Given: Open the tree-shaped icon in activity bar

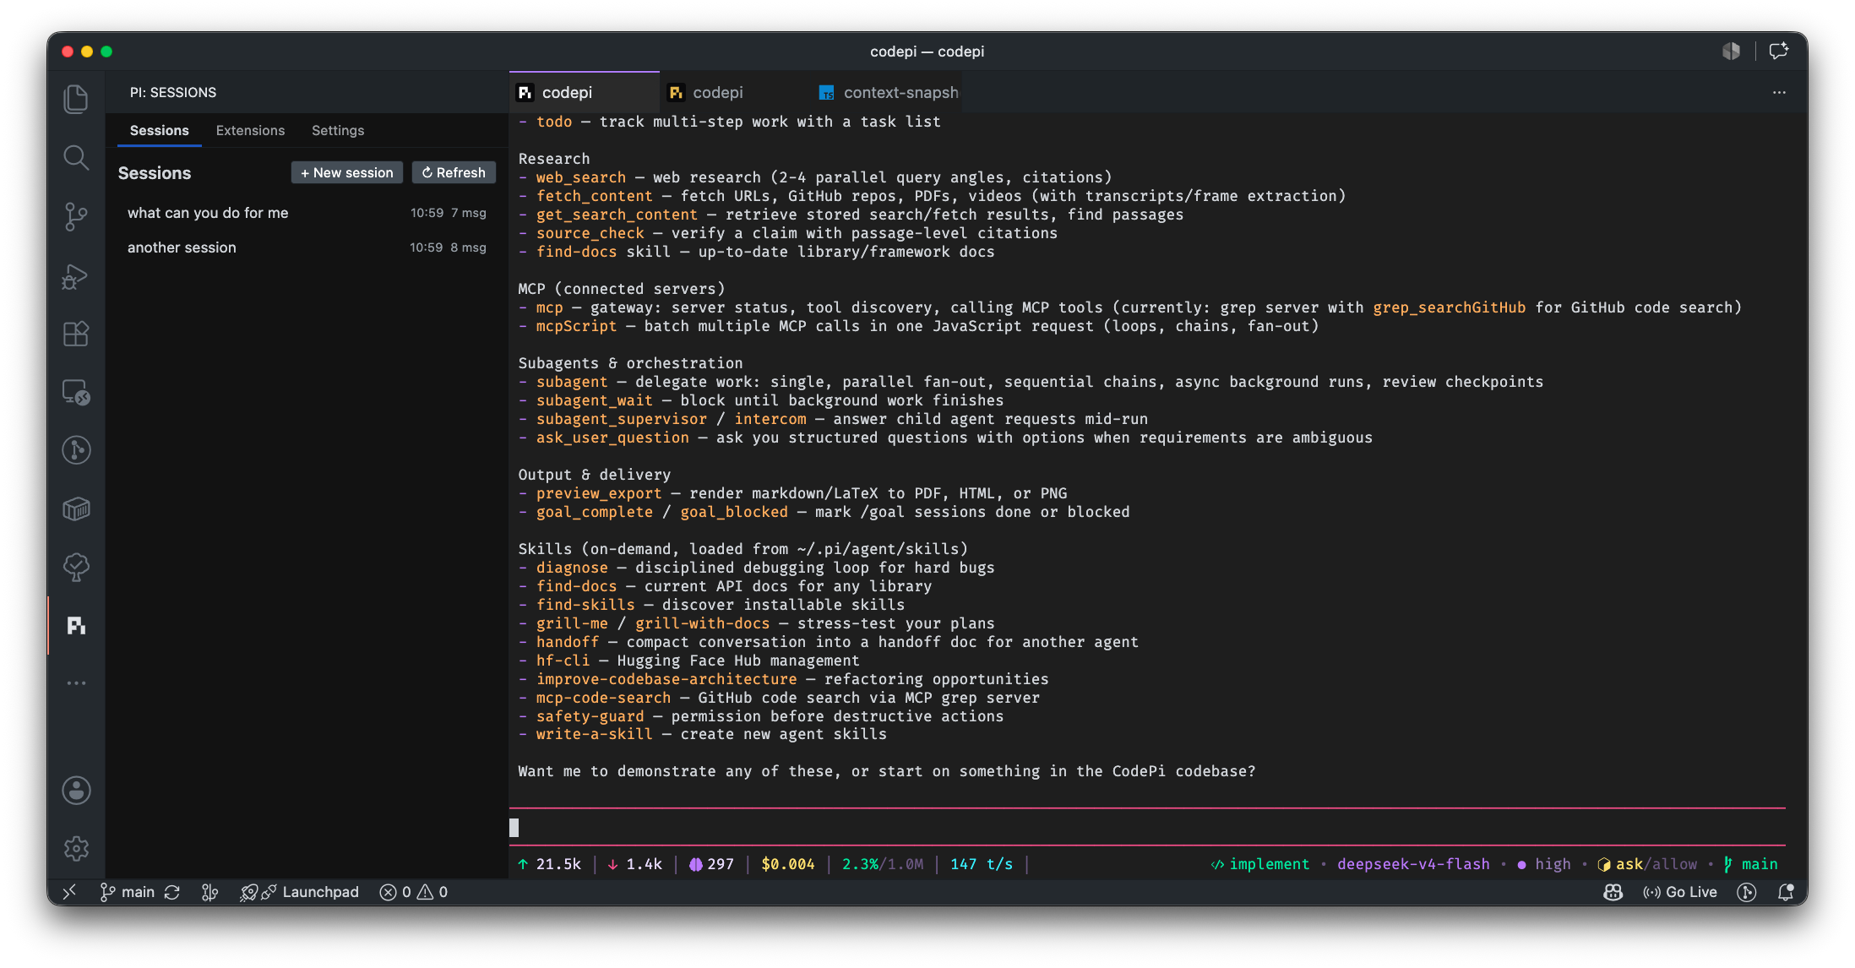Looking at the screenshot, I should pyautogui.click(x=76, y=567).
